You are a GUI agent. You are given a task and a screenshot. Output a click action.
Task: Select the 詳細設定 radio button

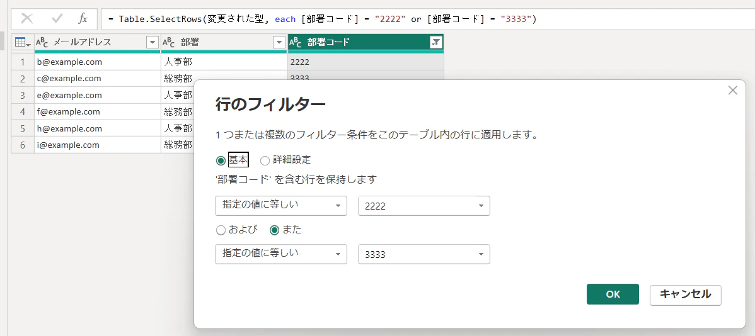265,160
